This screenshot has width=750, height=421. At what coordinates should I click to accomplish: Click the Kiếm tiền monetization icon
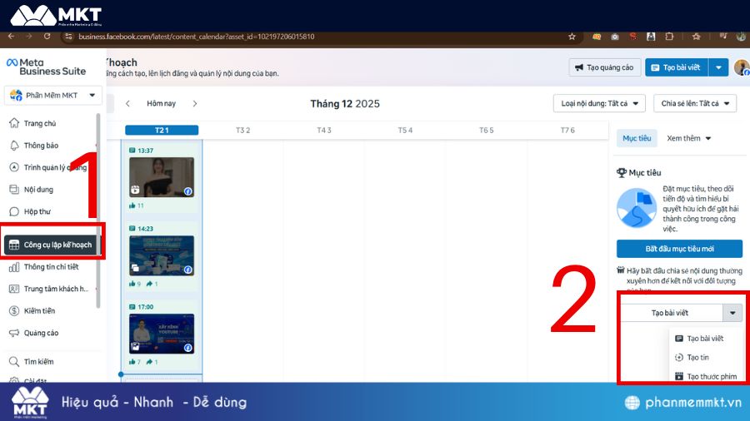pyautogui.click(x=14, y=310)
